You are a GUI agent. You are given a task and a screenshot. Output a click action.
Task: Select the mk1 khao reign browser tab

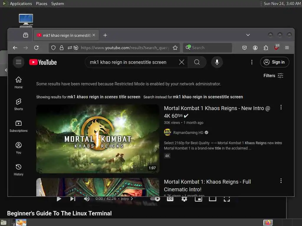pyautogui.click(x=66, y=35)
